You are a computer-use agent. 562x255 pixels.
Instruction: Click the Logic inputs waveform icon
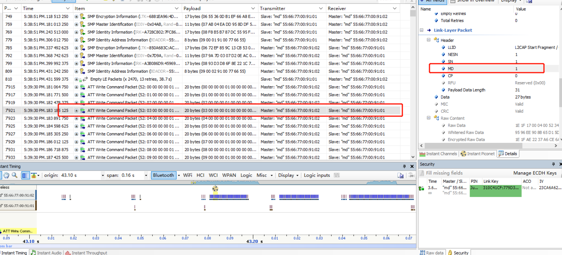coord(337,175)
